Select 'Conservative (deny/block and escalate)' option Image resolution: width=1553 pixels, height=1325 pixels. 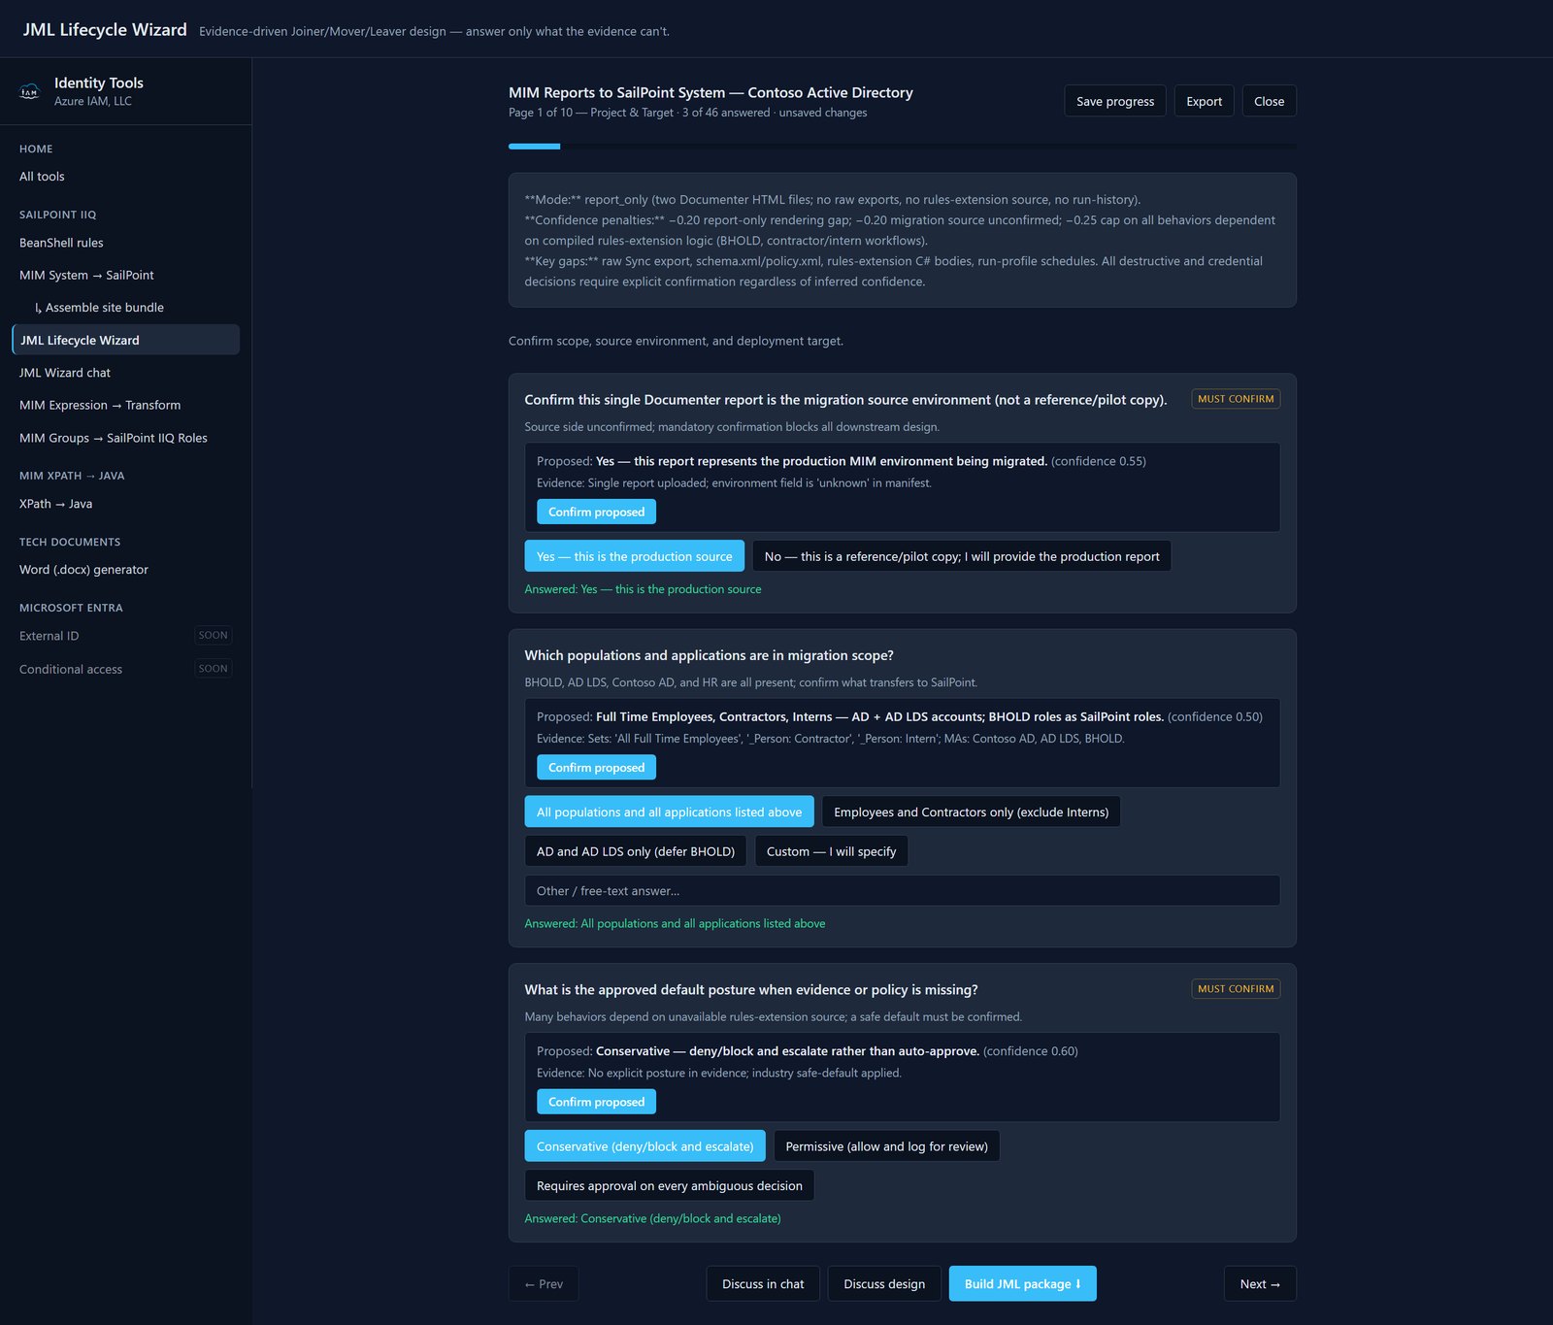[x=645, y=1146]
